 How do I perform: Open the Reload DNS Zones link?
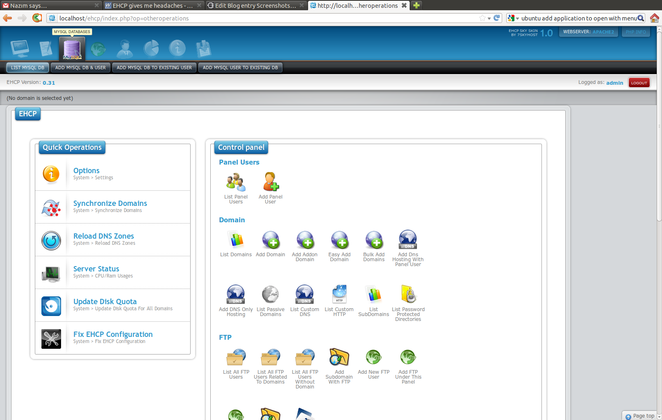click(x=103, y=236)
